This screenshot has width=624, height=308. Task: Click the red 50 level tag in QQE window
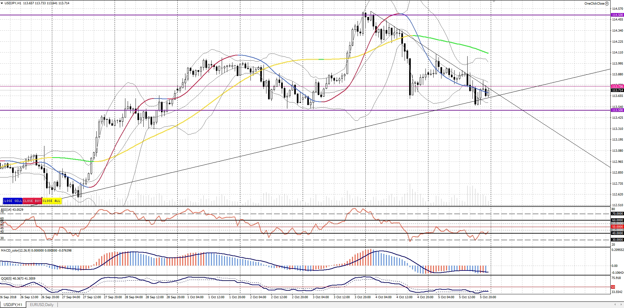(x=613, y=287)
